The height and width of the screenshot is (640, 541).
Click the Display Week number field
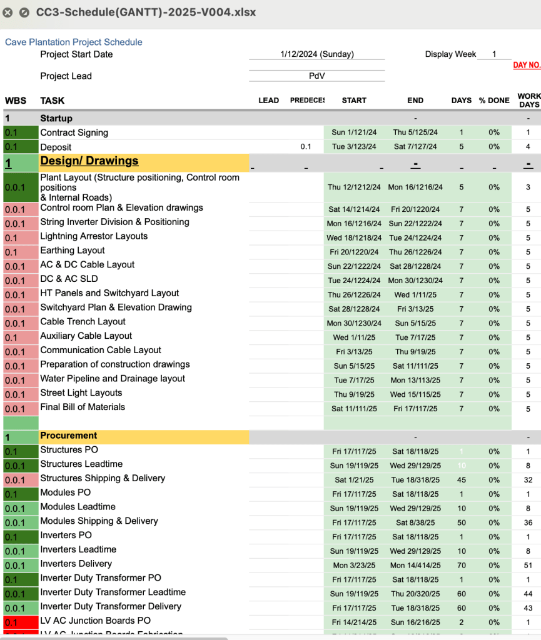click(493, 54)
